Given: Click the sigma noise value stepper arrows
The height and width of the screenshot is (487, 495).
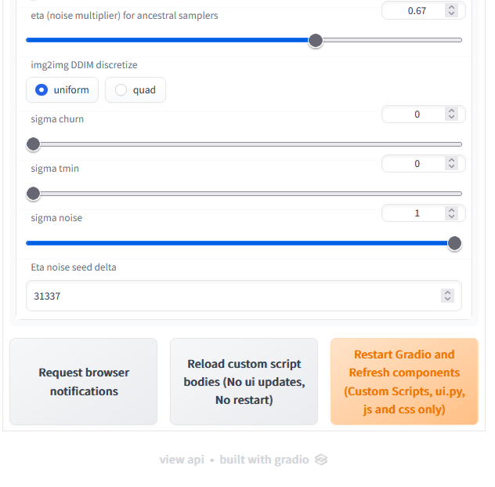Looking at the screenshot, I should pos(452,213).
